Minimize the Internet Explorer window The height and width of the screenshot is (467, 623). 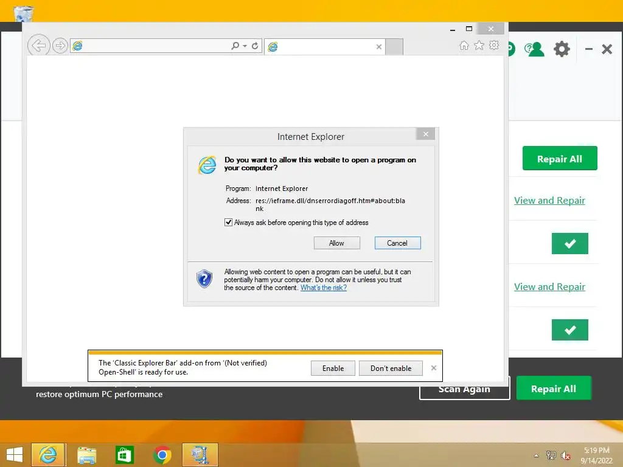click(452, 29)
